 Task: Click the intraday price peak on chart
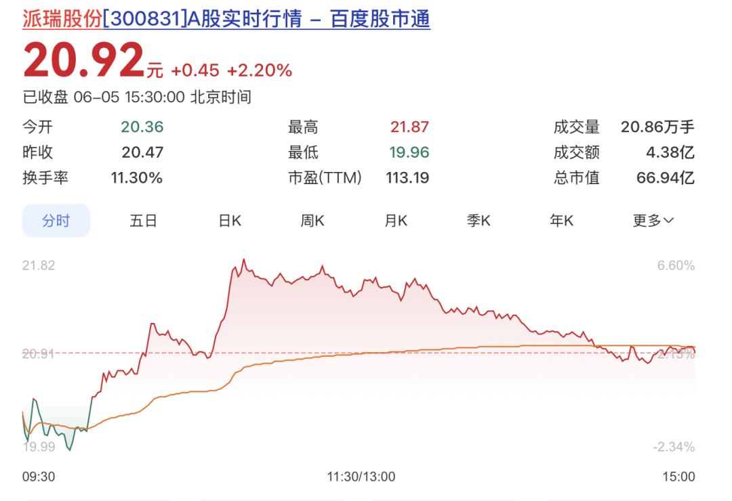[244, 260]
